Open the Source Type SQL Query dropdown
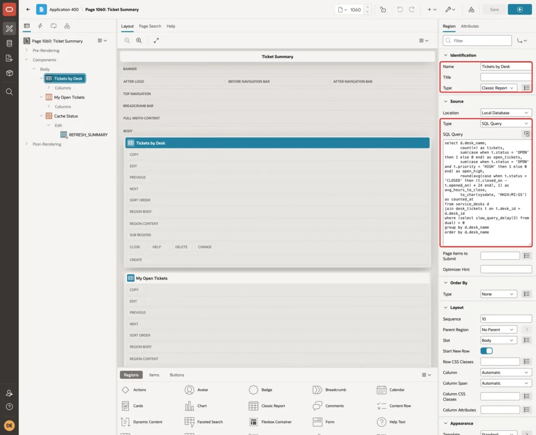The image size is (536, 435). click(x=506, y=123)
